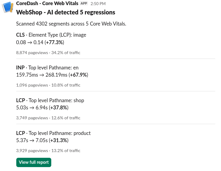Click the Scanned 4302 segments summary text
This screenshot has height=171, width=221.
[x=71, y=24]
